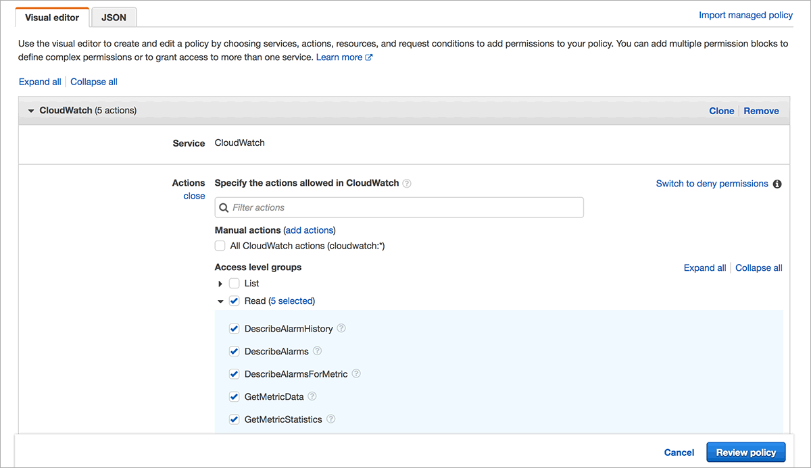Check the List access level checkbox

[235, 284]
